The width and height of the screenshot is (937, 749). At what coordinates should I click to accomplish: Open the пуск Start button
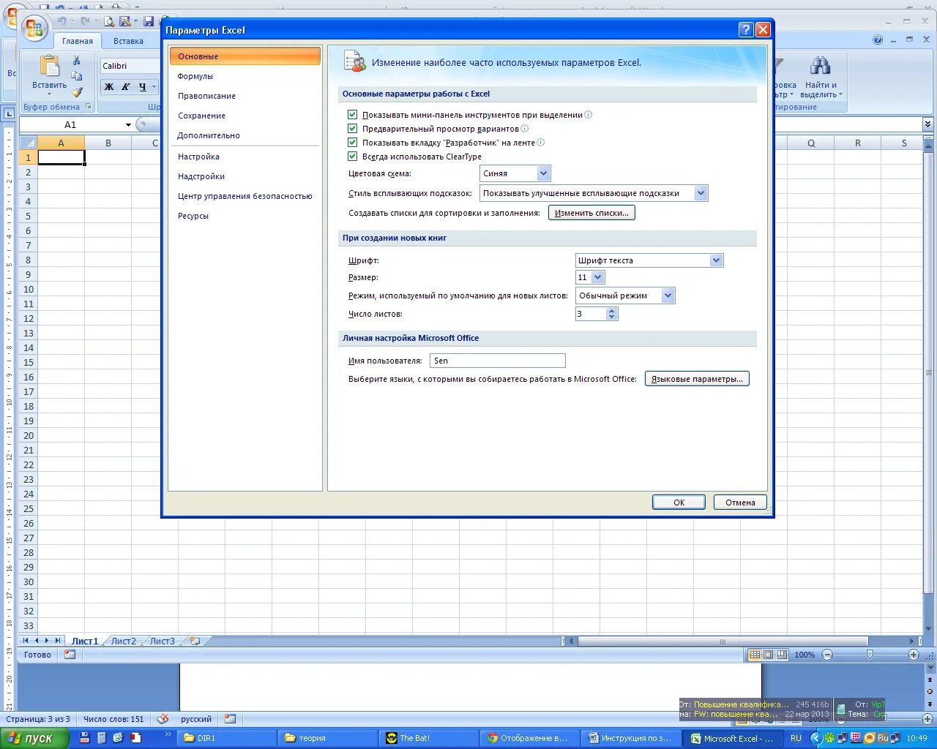34,738
